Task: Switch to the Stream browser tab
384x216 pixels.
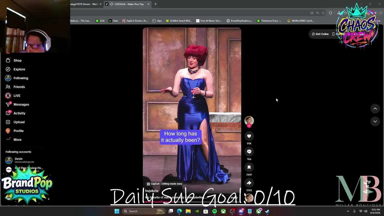Action: (84, 4)
